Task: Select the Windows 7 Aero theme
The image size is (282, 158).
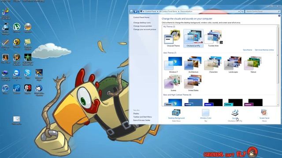Action: (173, 65)
